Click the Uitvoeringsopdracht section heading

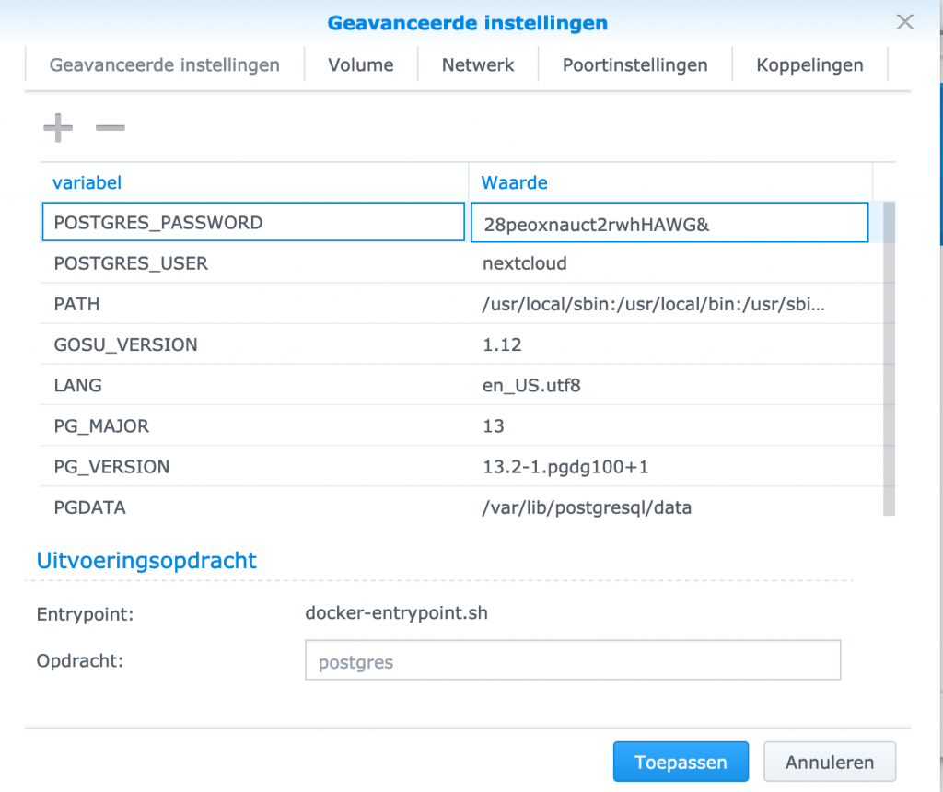coord(146,561)
